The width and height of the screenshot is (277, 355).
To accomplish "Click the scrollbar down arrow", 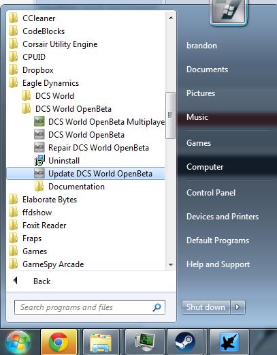I will pos(171,264).
